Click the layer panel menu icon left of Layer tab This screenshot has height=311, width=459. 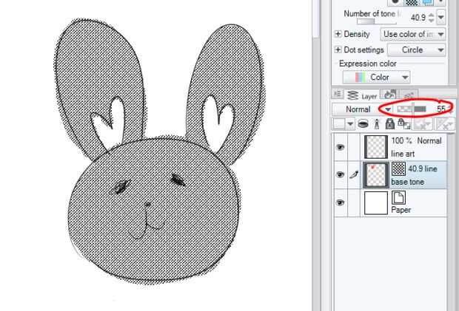pos(338,95)
